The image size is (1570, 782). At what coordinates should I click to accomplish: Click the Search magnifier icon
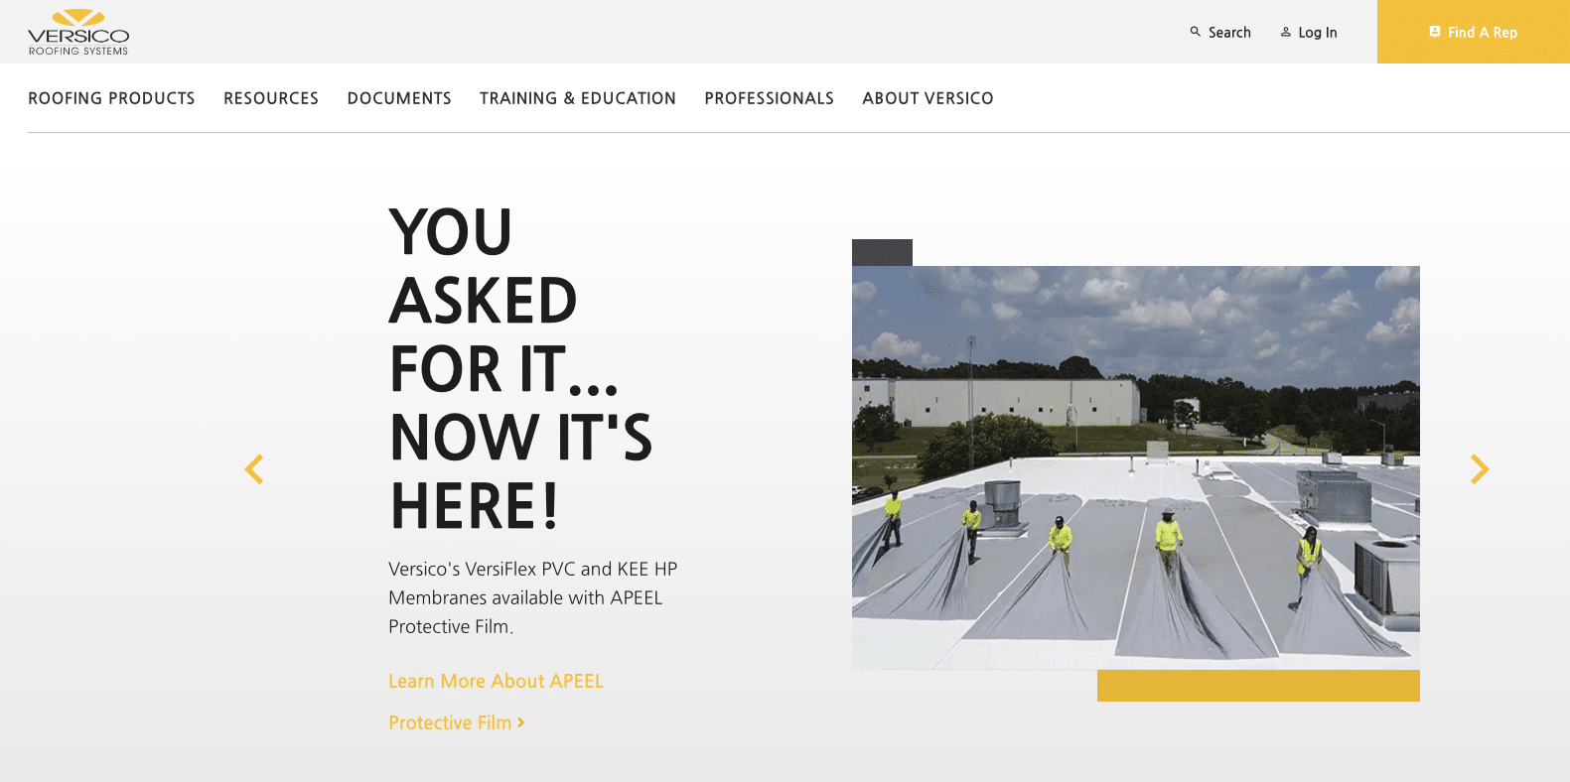1196,32
